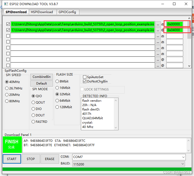Minimize the ESP32 Download Tool window

click(x=163, y=4)
